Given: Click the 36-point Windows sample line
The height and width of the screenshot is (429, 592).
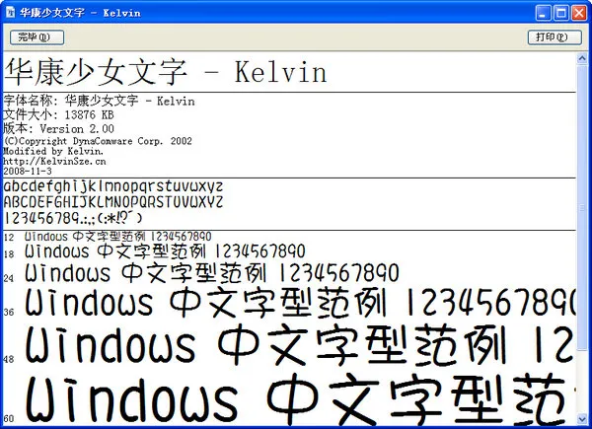Looking at the screenshot, I should pyautogui.click(x=300, y=303).
